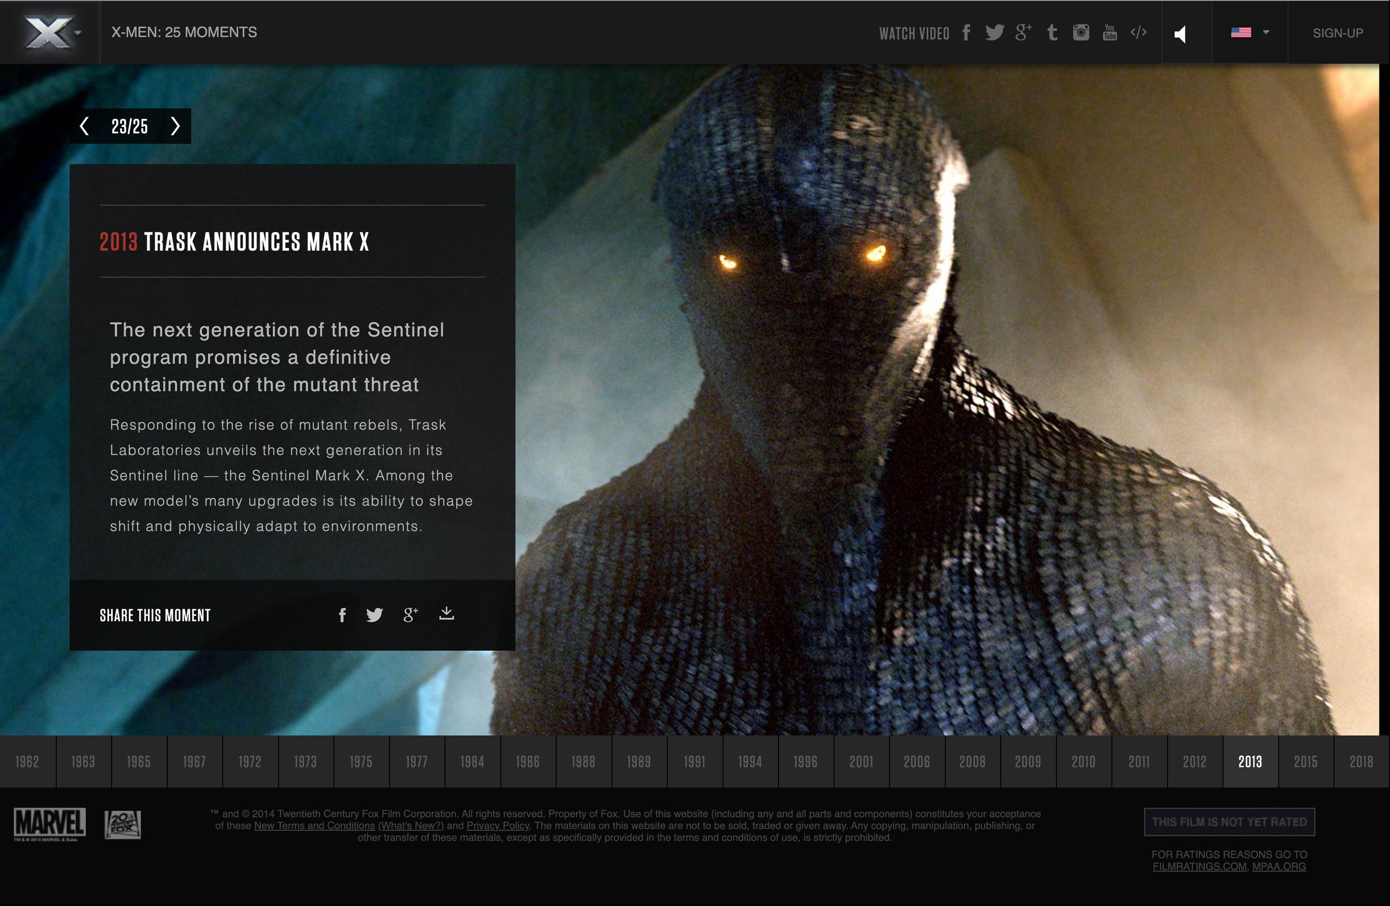Select 1989 on the timeline

tap(639, 762)
